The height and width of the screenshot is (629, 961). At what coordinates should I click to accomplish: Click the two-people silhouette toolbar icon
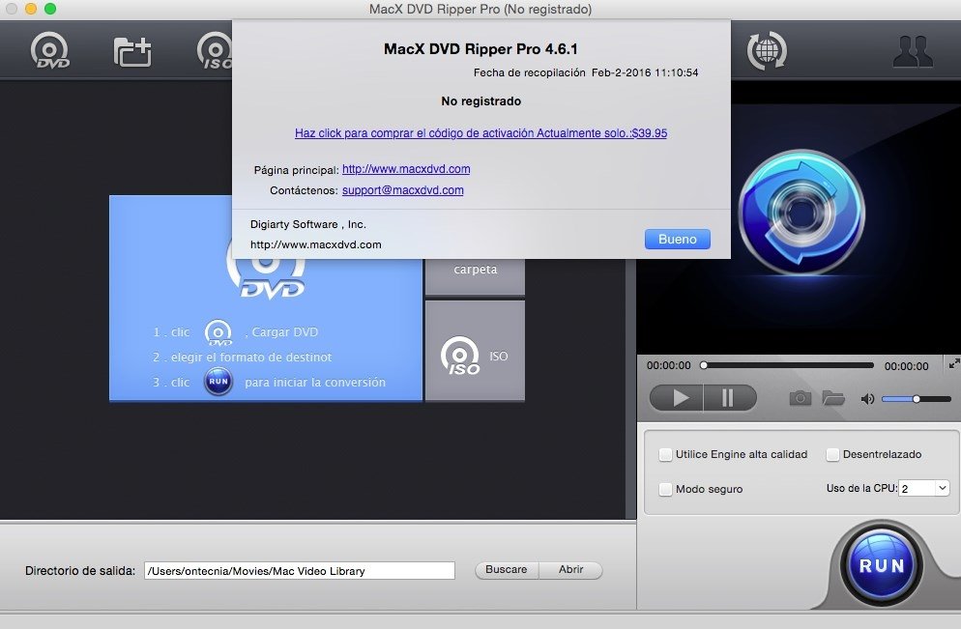913,51
